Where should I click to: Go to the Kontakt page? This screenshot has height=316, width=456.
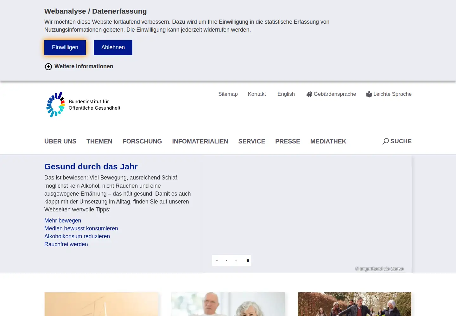[x=257, y=94]
